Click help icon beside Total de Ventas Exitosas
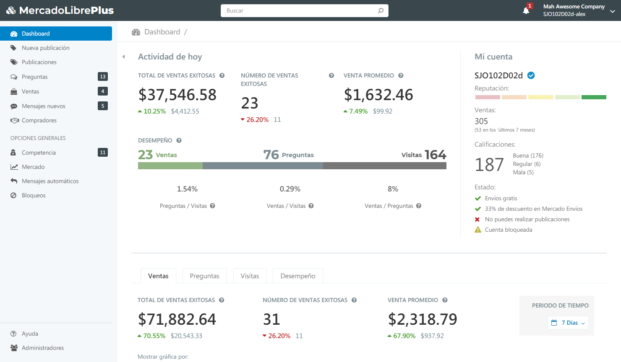Viewport: 621px width, 362px height. click(x=222, y=76)
